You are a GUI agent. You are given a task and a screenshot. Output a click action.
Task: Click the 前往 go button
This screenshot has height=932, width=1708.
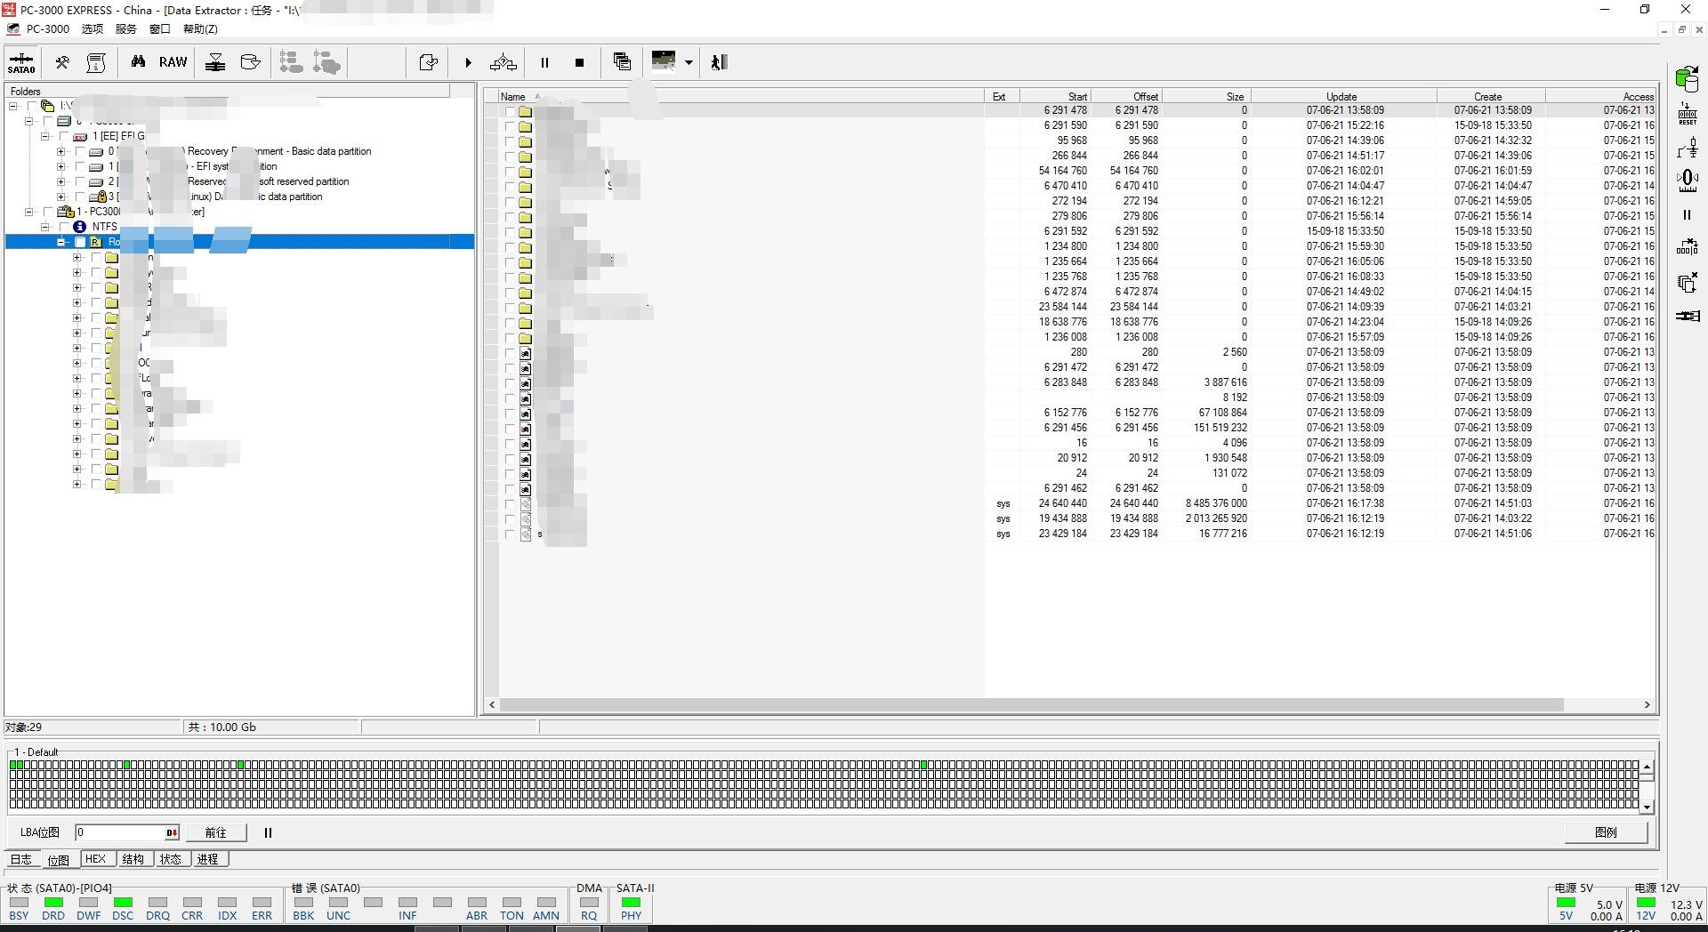pyautogui.click(x=215, y=832)
